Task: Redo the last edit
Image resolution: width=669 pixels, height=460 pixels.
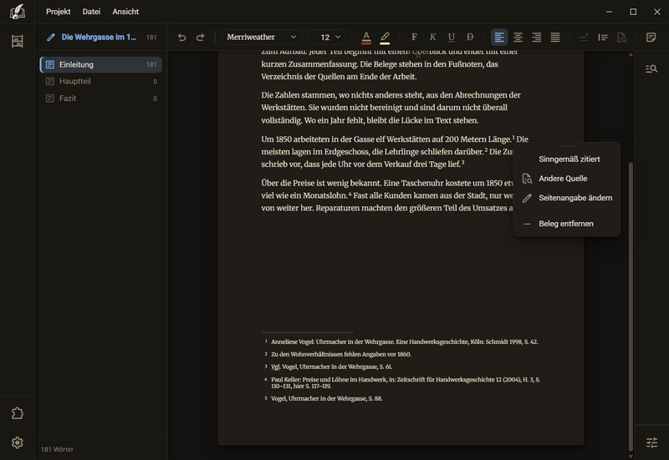Action: tap(200, 37)
